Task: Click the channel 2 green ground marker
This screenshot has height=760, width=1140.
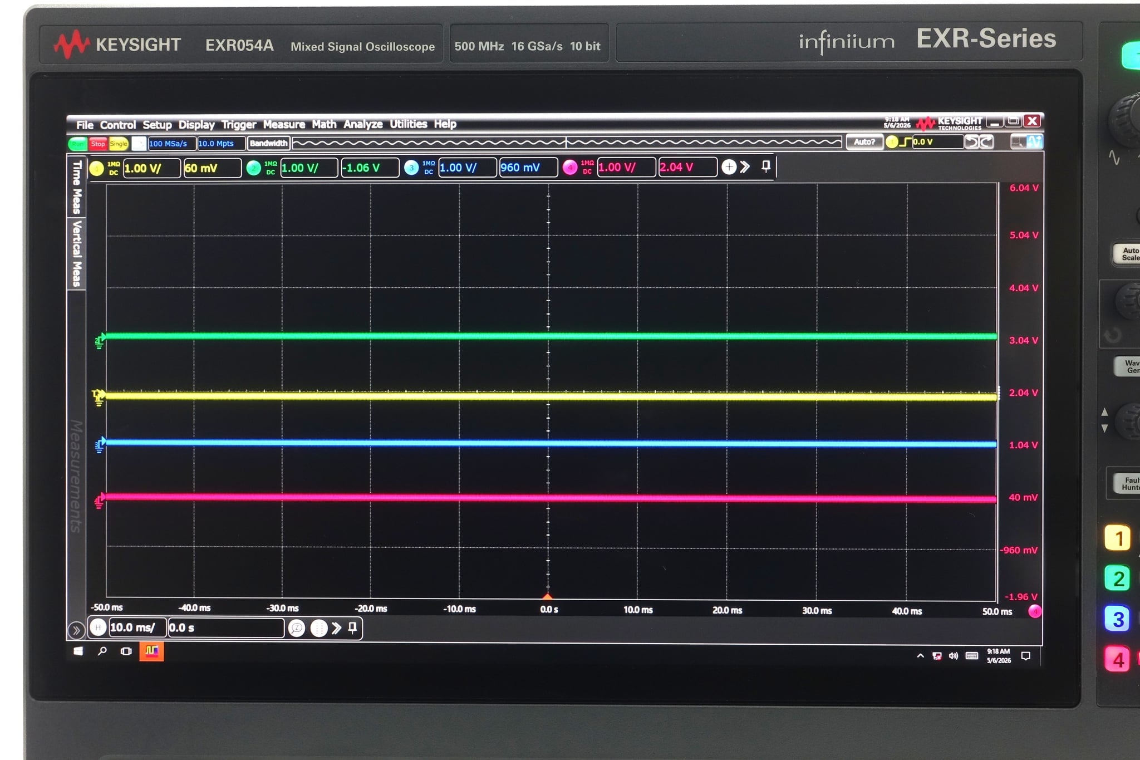Action: pyautogui.click(x=100, y=341)
